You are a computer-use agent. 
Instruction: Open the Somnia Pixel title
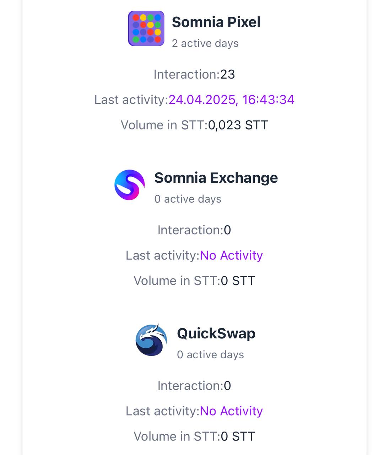216,22
